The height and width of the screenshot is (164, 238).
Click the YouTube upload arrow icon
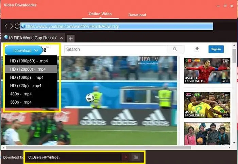click(197, 49)
